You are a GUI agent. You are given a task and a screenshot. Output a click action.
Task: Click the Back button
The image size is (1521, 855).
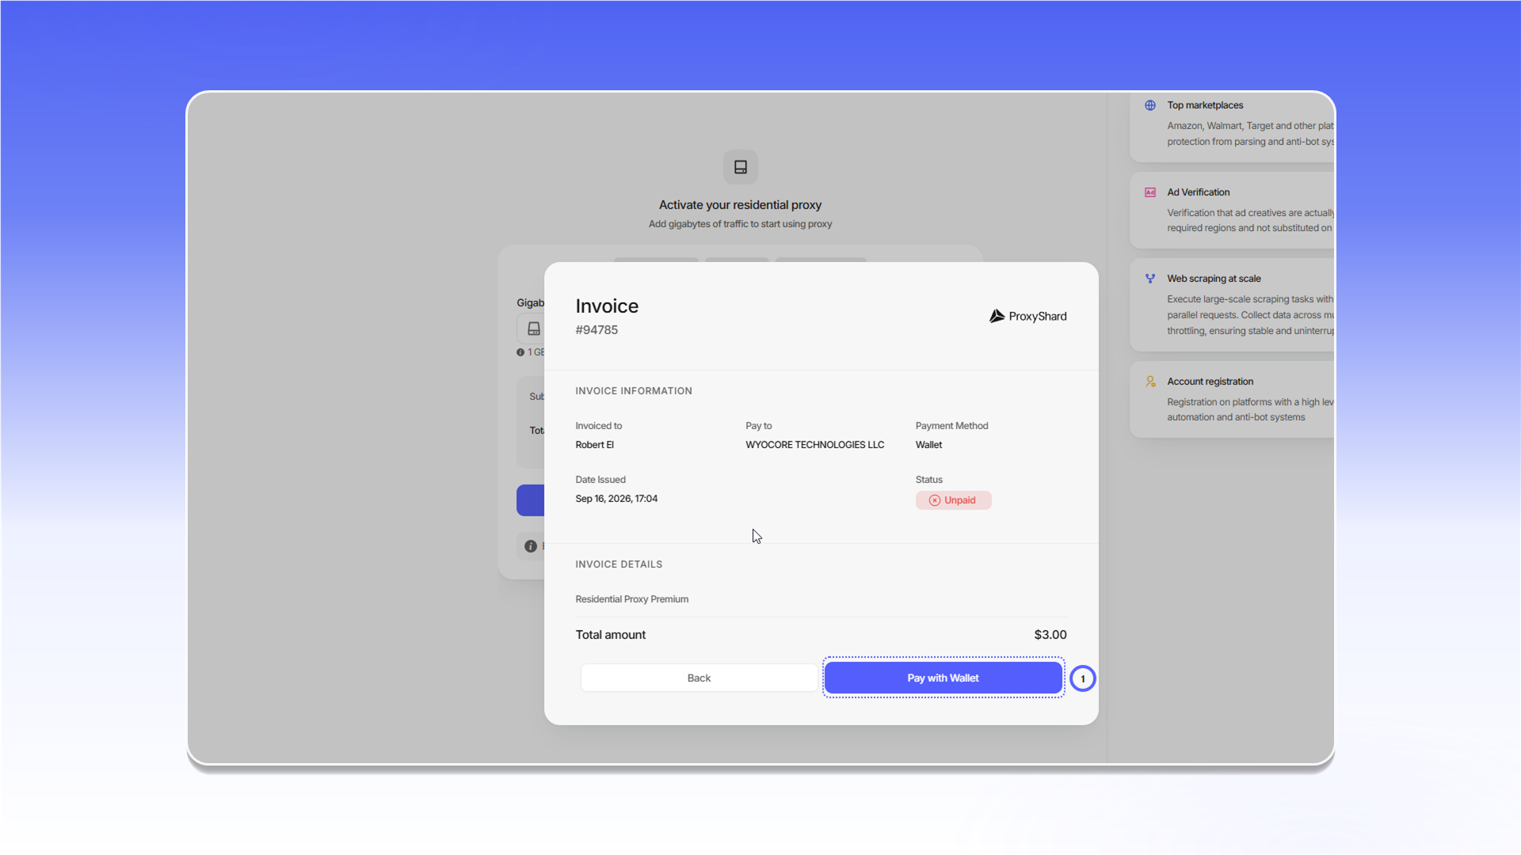[x=699, y=678]
